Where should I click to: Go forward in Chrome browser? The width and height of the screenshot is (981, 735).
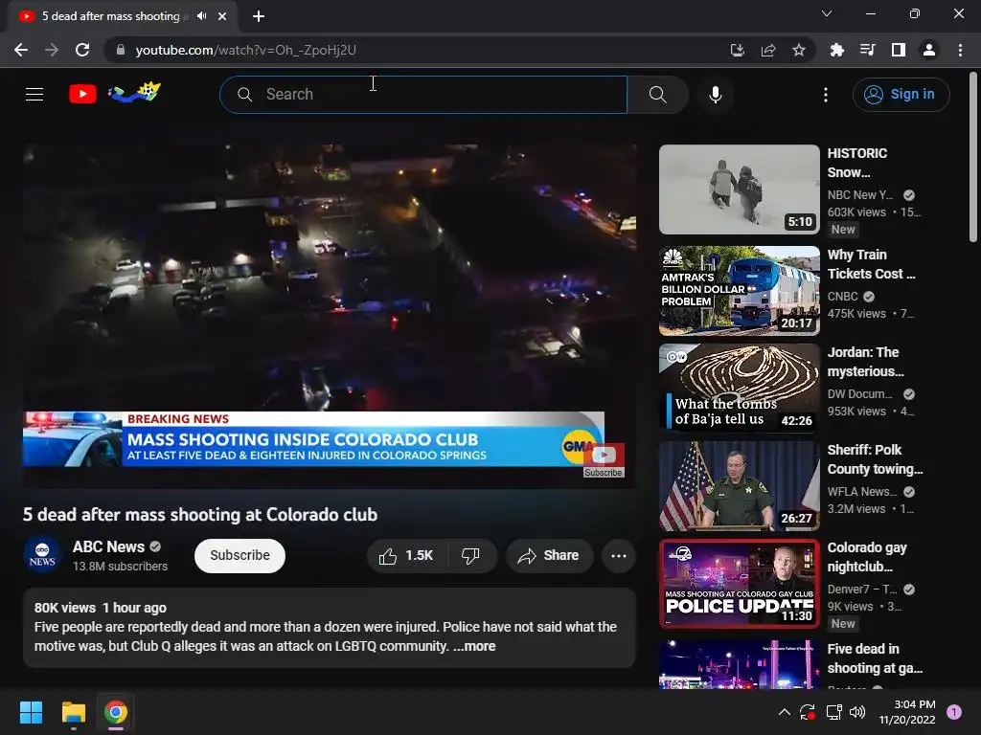(52, 50)
